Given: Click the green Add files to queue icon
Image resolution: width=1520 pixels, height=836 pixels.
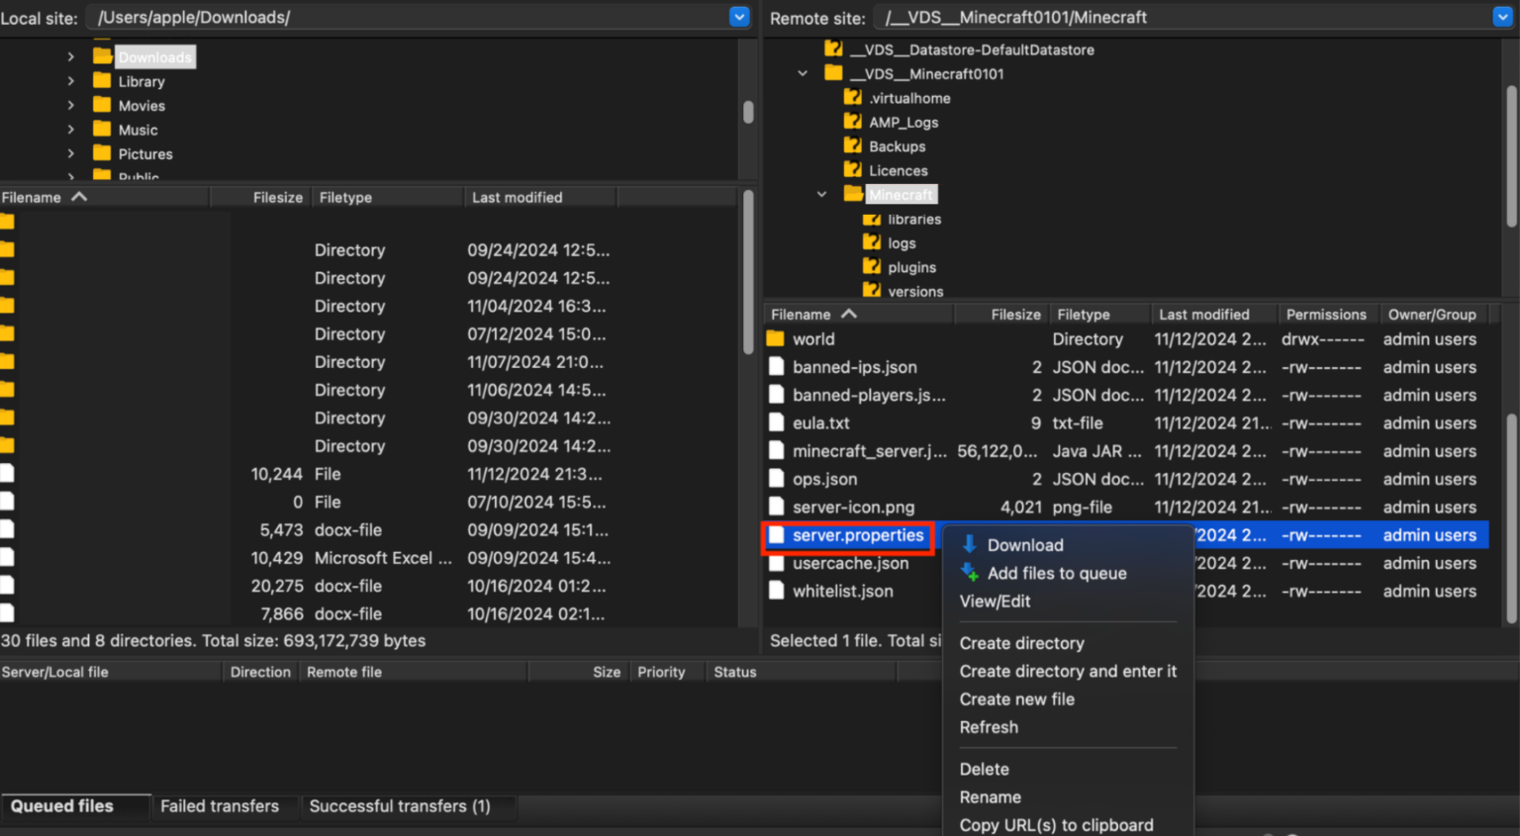Looking at the screenshot, I should coord(971,573).
